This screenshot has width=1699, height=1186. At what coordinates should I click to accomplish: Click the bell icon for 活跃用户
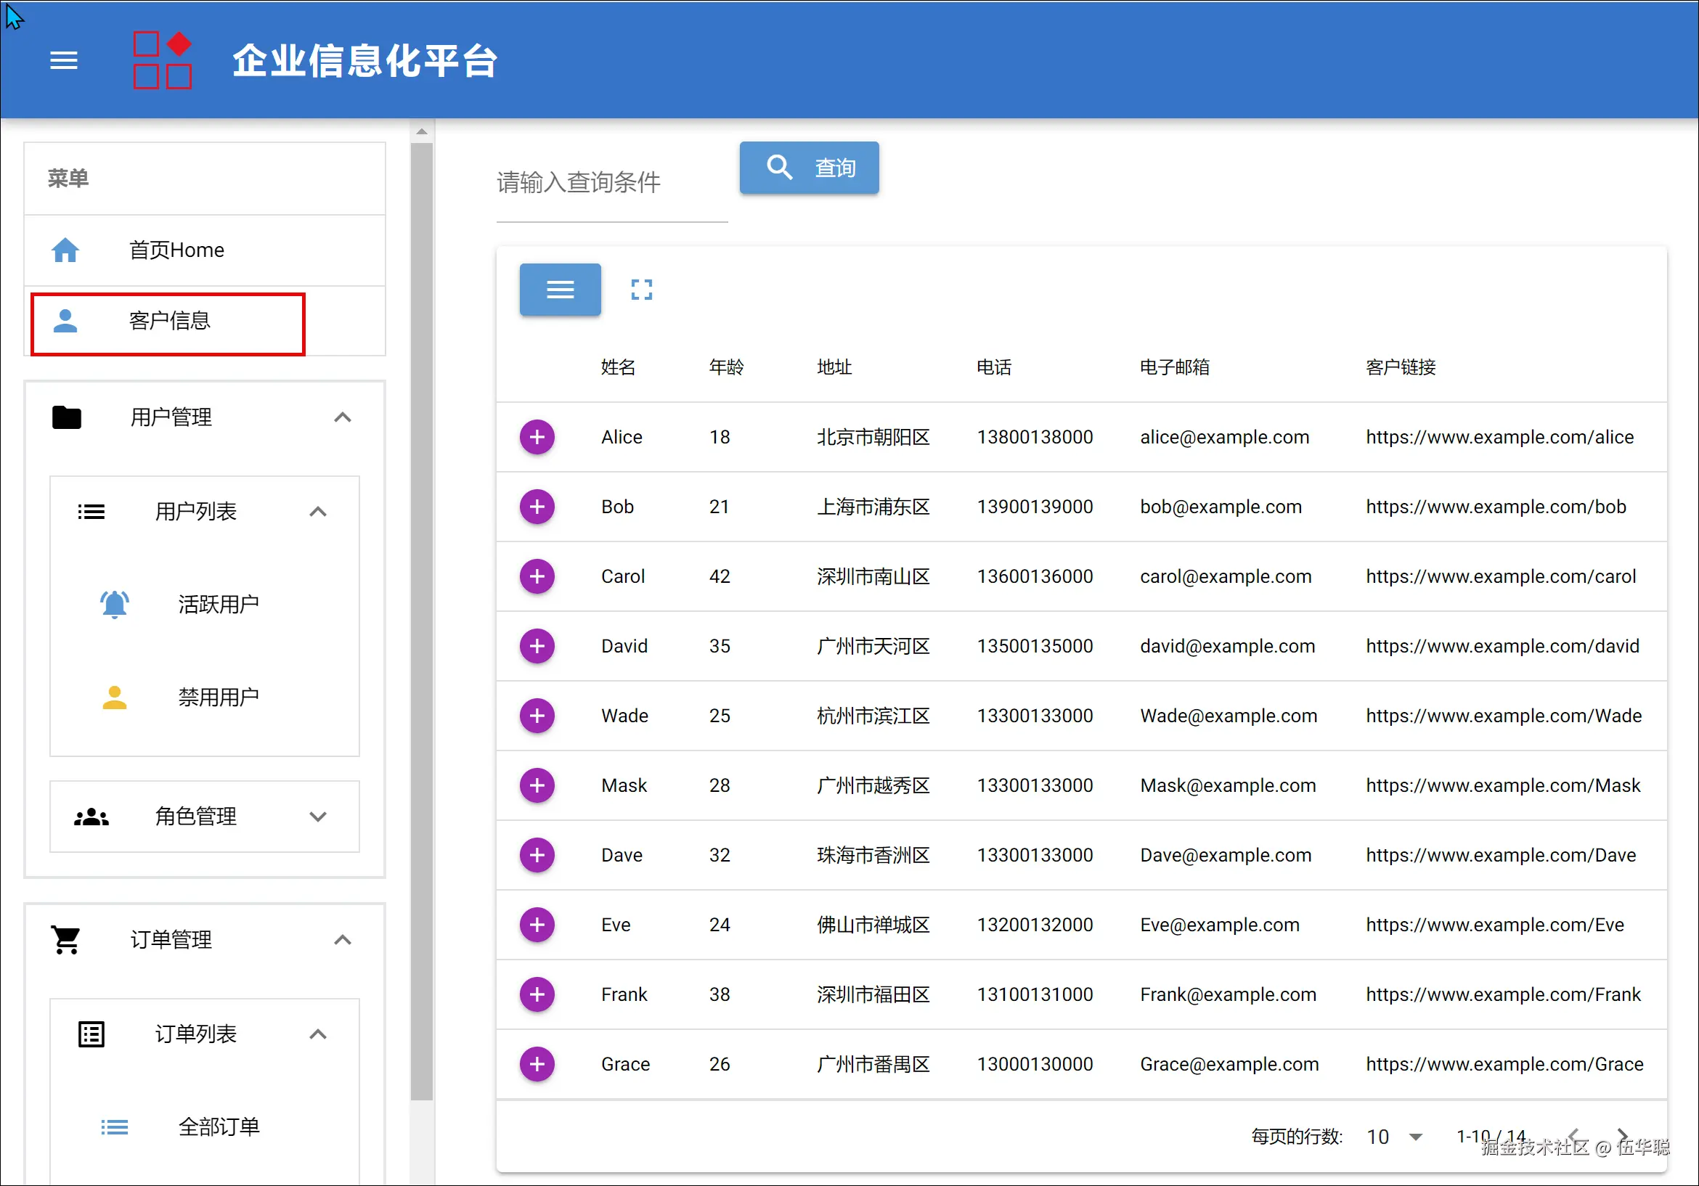tap(114, 605)
